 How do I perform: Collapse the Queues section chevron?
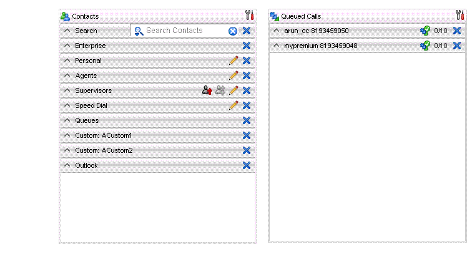click(67, 120)
